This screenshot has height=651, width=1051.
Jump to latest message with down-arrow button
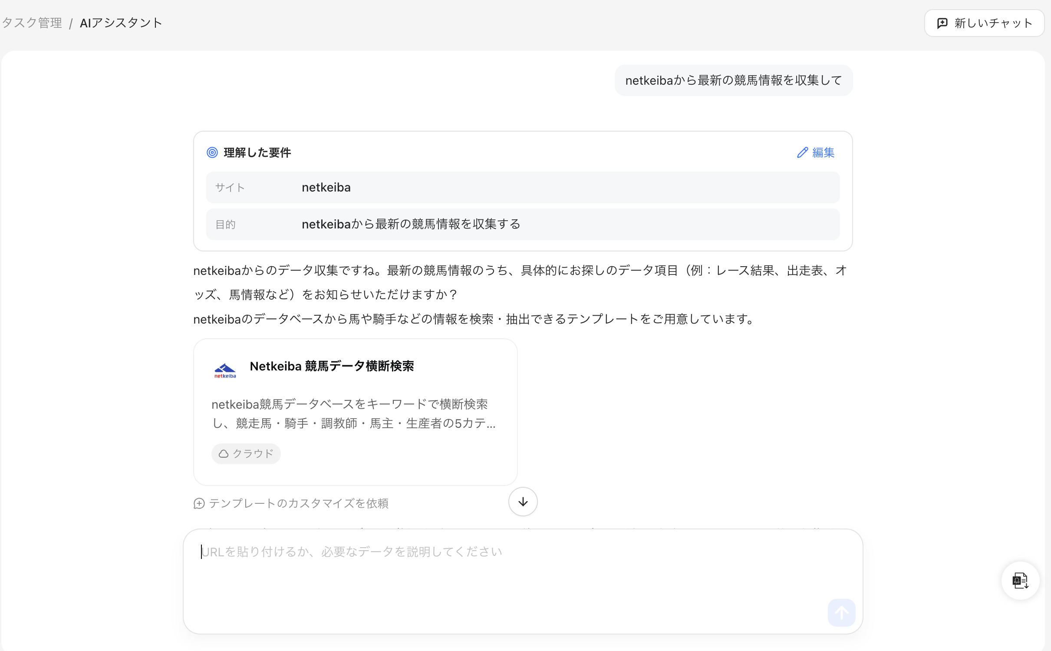(523, 502)
